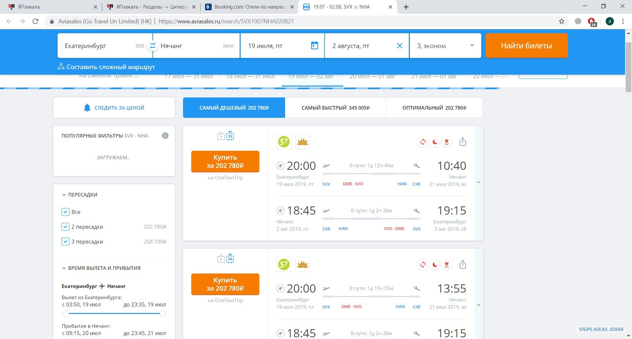
Task: Click S7 airline logo in first ticket
Action: tap(284, 142)
